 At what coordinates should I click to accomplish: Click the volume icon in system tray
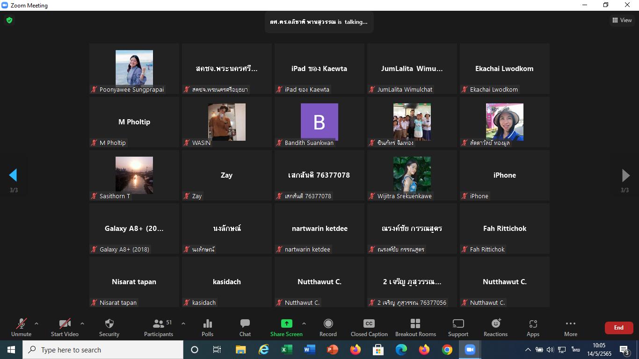(550, 350)
